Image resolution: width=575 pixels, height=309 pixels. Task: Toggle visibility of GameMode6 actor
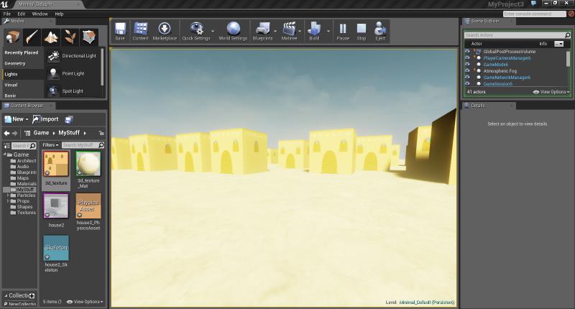[x=467, y=64]
